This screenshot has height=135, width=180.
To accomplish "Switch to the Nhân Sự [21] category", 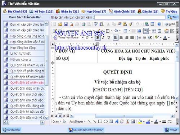I will 67,12.
